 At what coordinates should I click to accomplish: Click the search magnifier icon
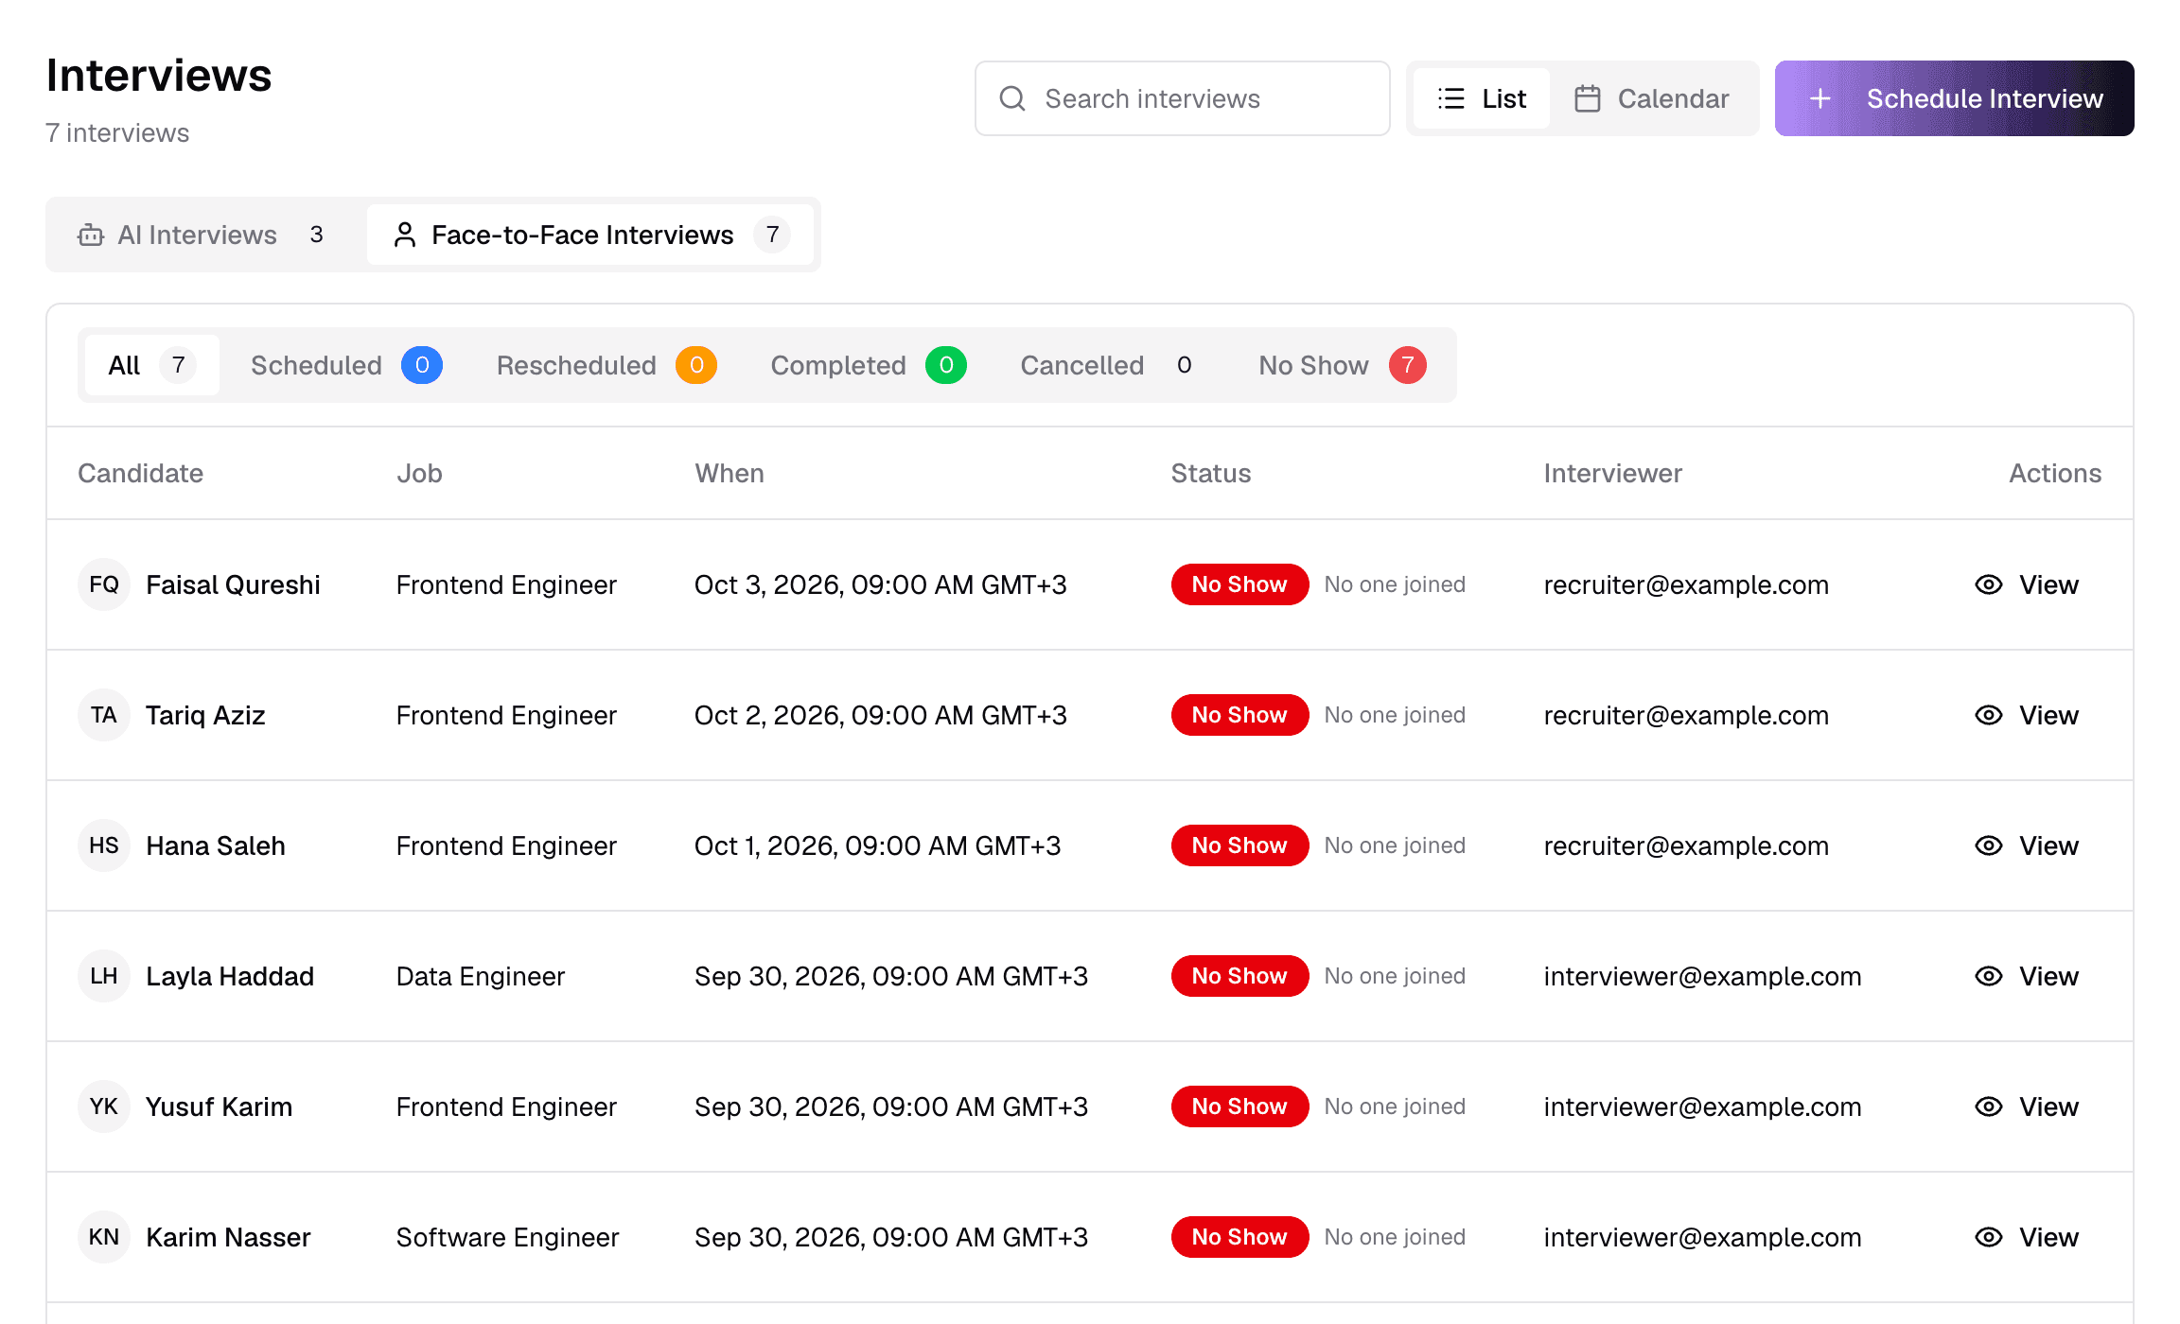point(1012,98)
